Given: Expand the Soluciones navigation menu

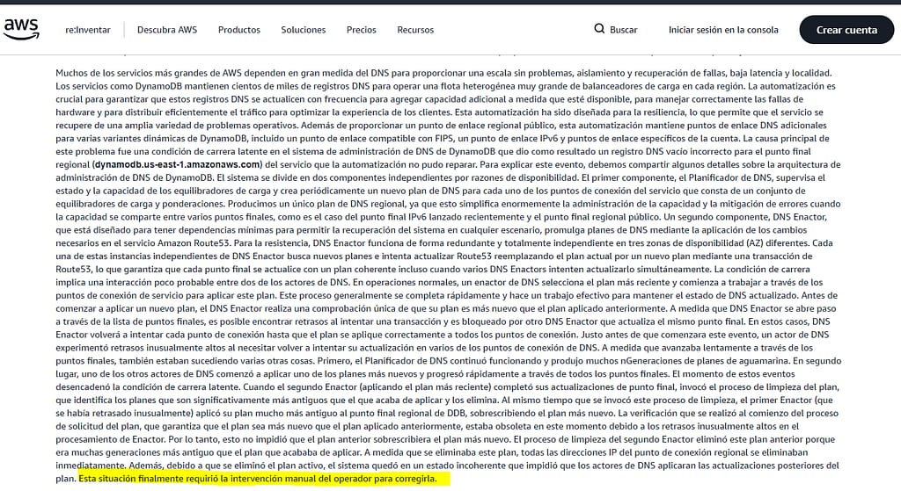Looking at the screenshot, I should 304,30.
